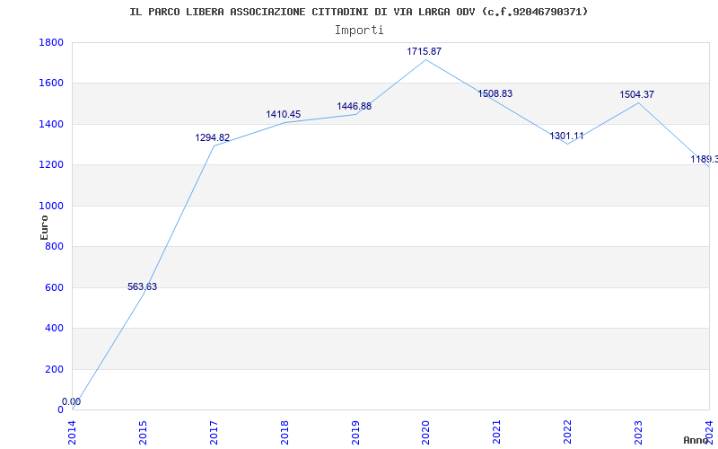Click the Importi subtitle

(x=359, y=30)
